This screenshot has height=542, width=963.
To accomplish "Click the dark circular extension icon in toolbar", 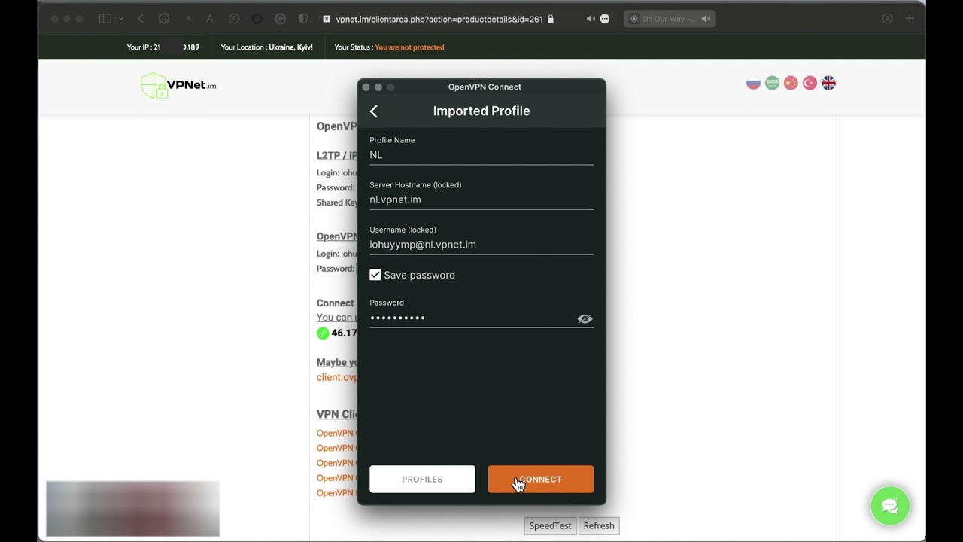I will [257, 19].
